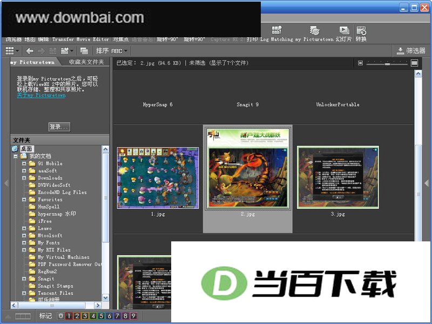Click the filter download icon beside 筛选器

[400, 51]
